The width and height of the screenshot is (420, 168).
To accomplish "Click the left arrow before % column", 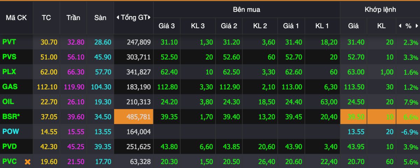I will [x=400, y=26].
